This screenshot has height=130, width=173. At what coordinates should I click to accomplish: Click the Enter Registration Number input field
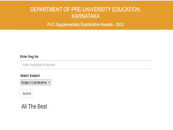(x=85, y=65)
